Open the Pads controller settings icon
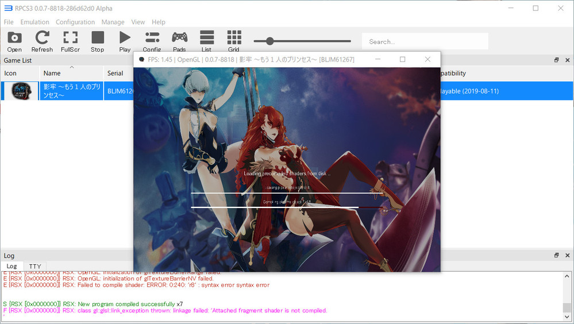Image resolution: width=574 pixels, height=324 pixels. pyautogui.click(x=179, y=41)
